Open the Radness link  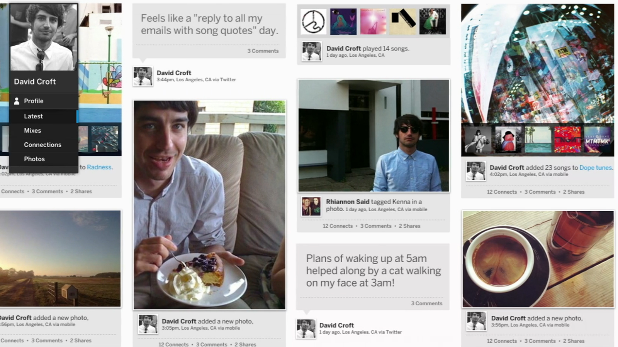(99, 167)
